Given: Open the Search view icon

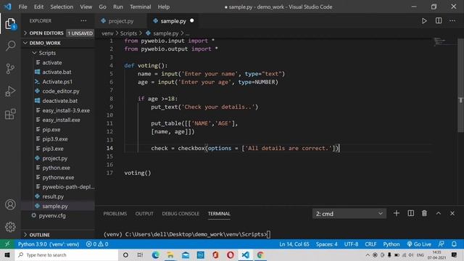Looking at the screenshot, I should [10, 46].
